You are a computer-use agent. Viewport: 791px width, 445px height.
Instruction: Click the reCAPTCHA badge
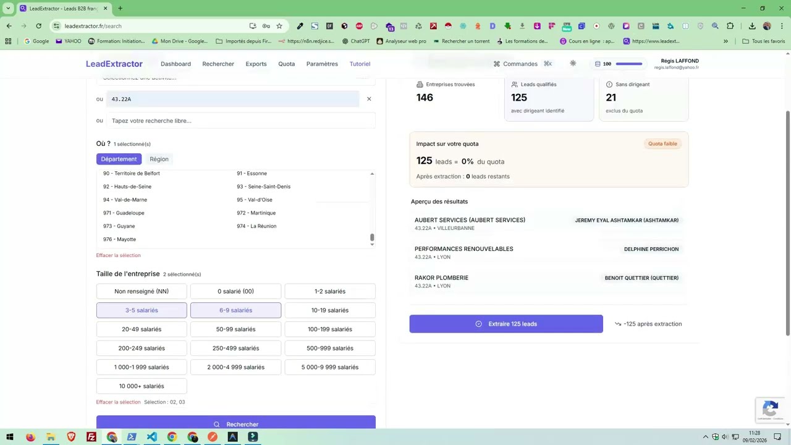pos(770,410)
